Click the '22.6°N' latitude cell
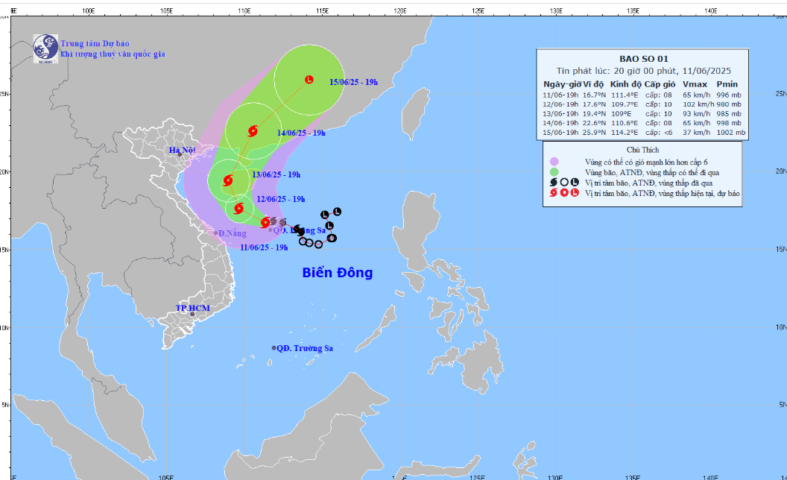Screen dimensions: 787x480 tap(595, 123)
